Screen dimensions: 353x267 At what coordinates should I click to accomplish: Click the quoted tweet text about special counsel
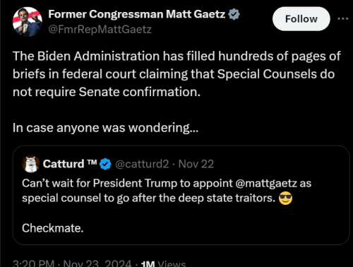click(x=167, y=191)
